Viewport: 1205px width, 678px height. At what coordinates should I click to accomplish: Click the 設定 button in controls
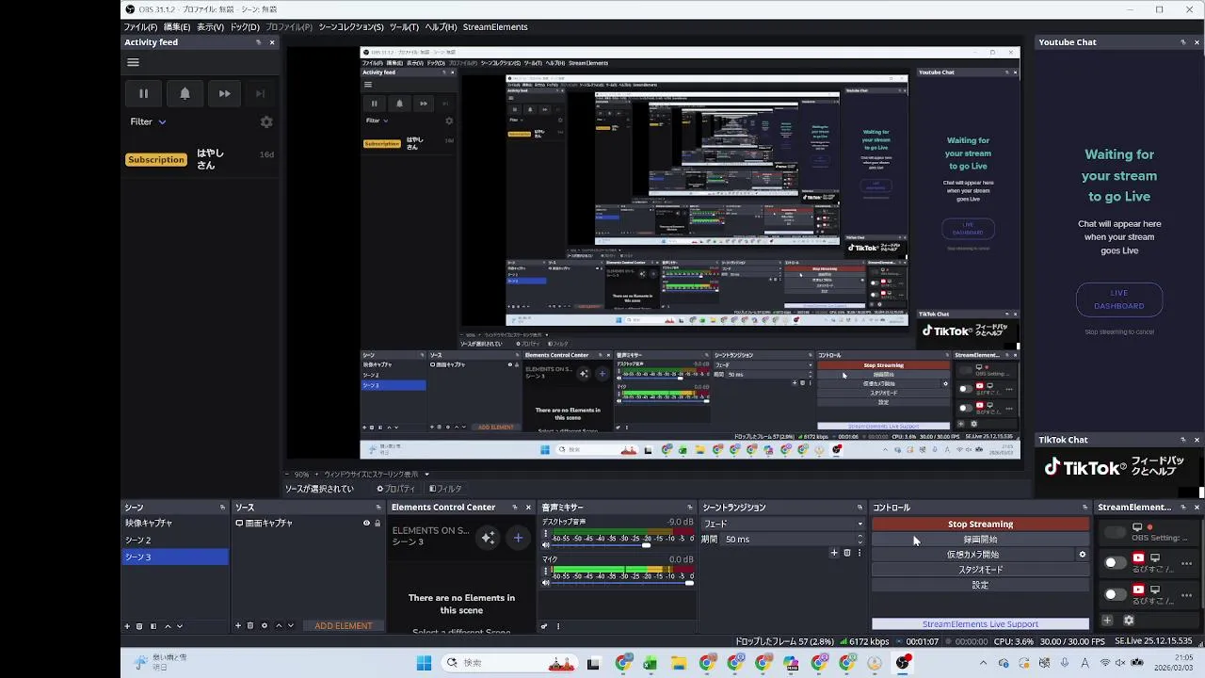click(980, 585)
